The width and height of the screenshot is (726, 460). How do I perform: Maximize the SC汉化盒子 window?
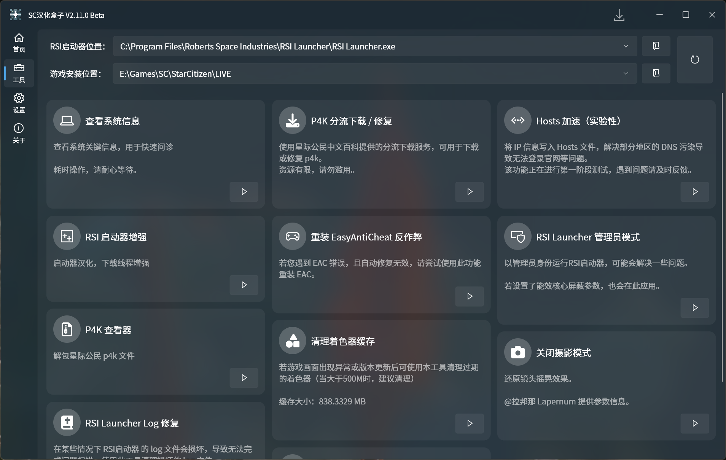pyautogui.click(x=686, y=15)
